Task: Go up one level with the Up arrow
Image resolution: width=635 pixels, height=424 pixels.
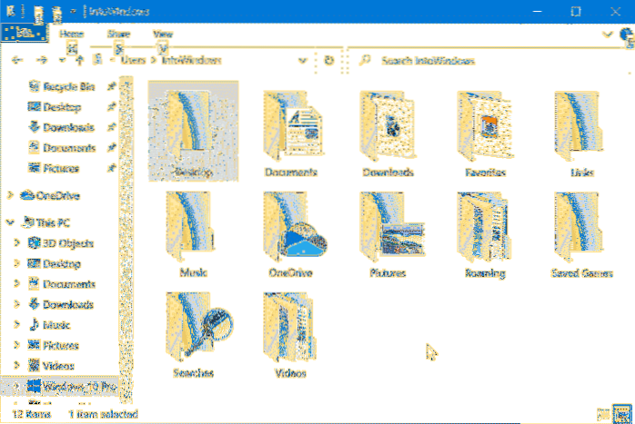Action: pyautogui.click(x=80, y=60)
